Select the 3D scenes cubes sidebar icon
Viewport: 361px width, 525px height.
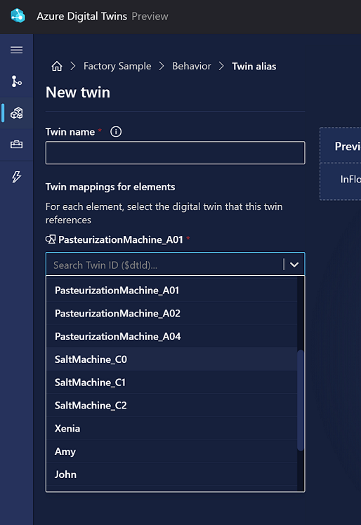16,113
